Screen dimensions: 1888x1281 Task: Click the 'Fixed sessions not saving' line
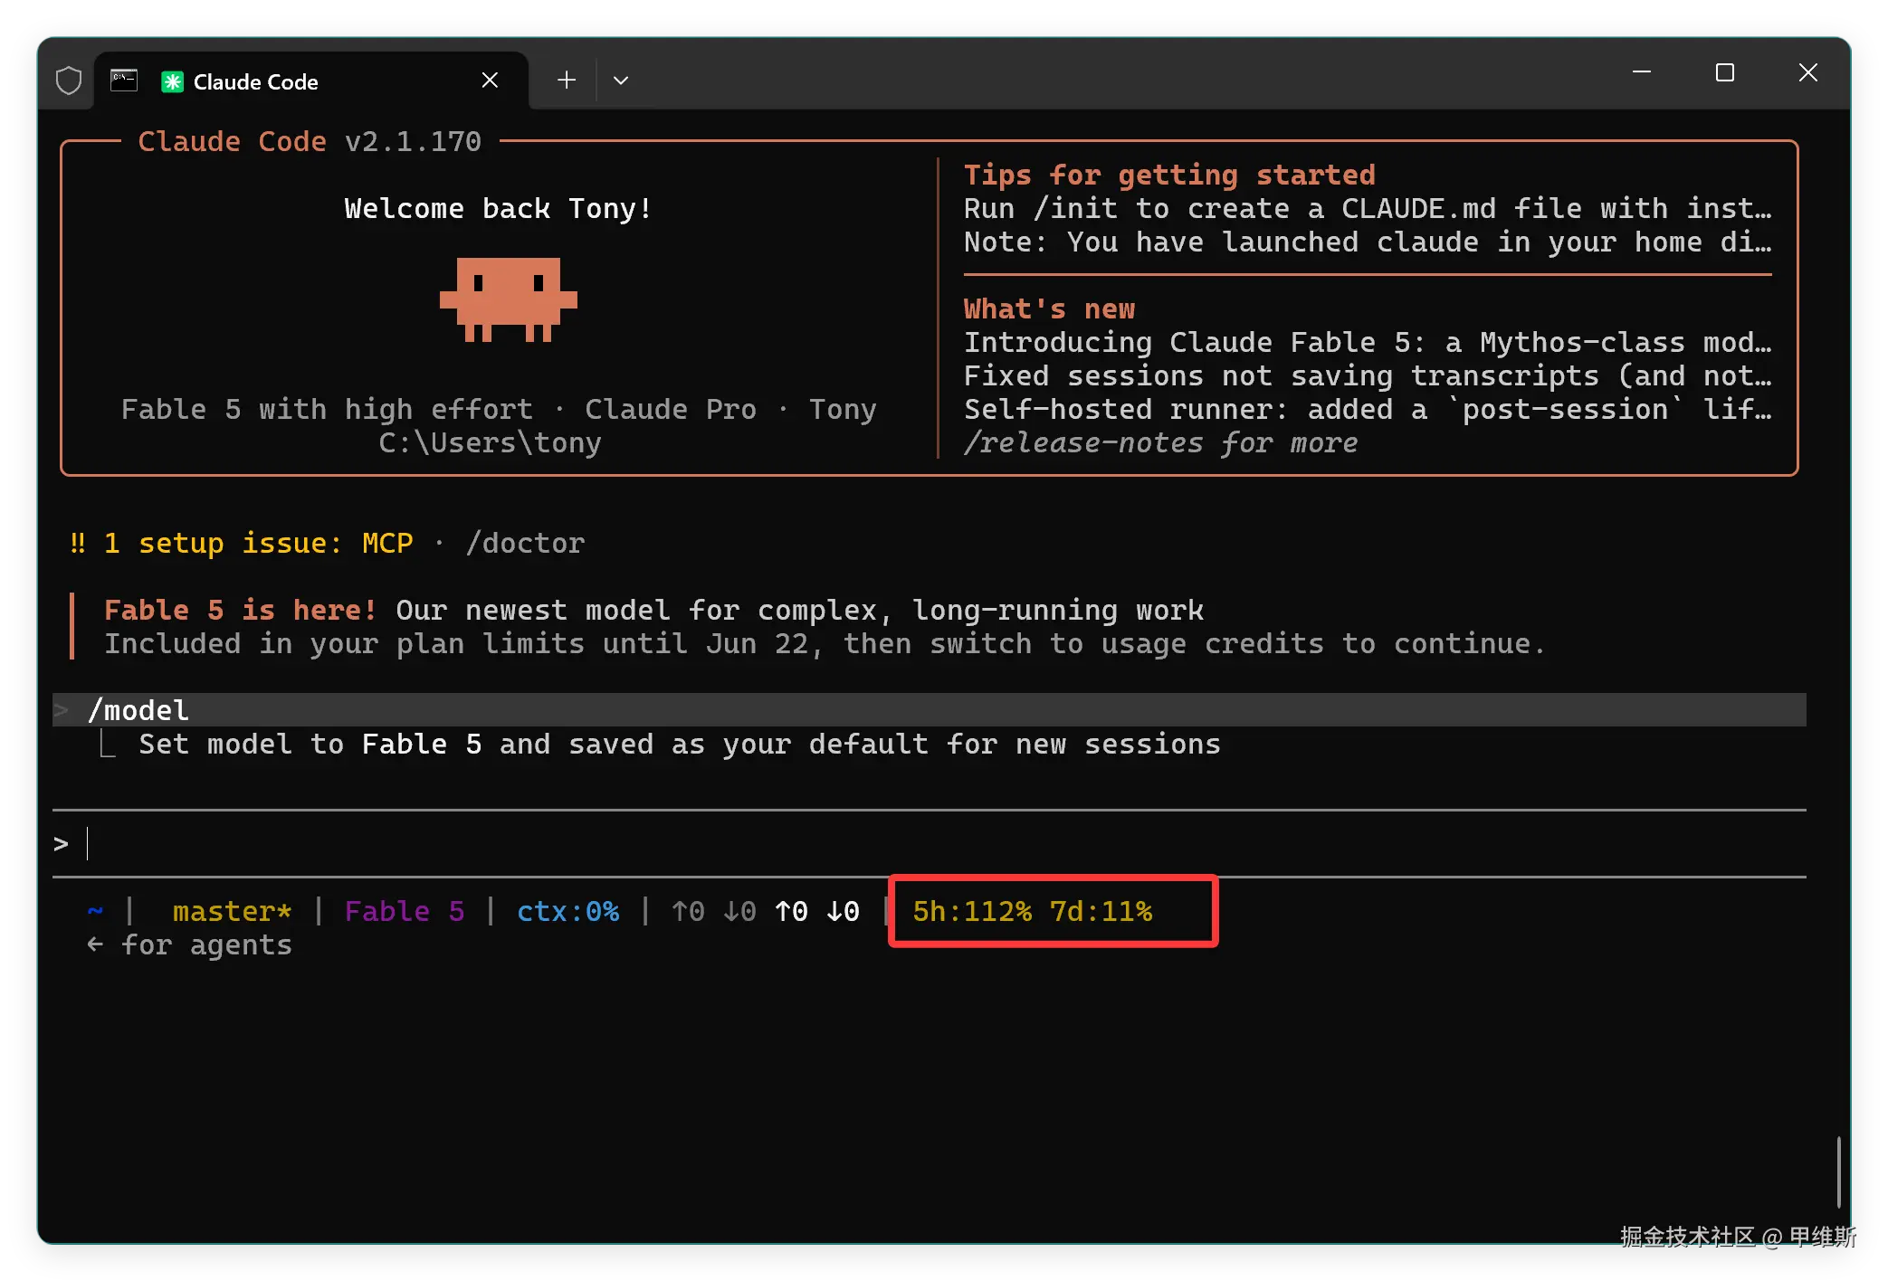tap(1368, 375)
